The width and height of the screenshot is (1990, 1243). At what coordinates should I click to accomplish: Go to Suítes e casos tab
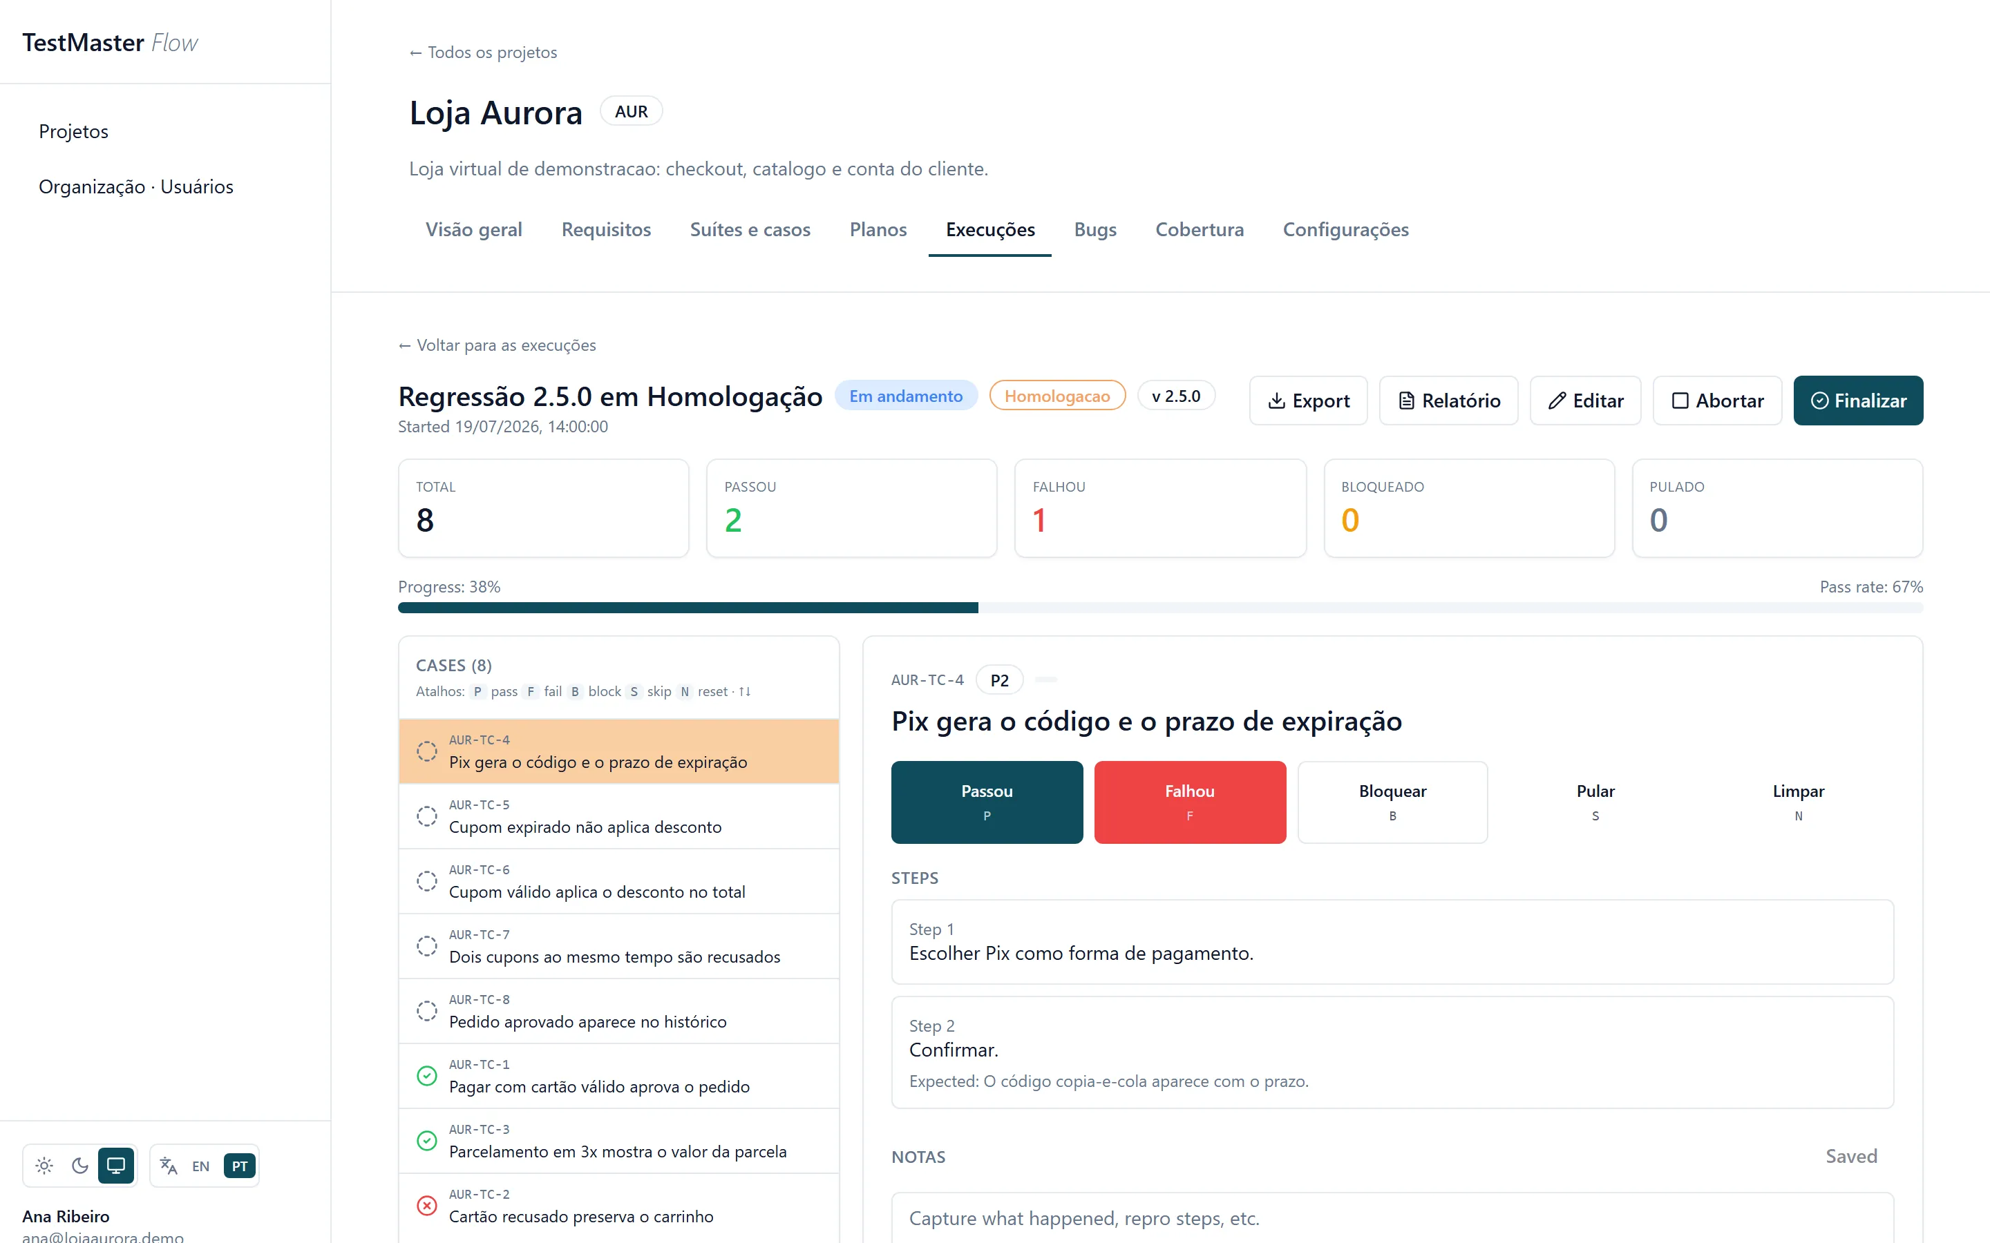click(750, 229)
